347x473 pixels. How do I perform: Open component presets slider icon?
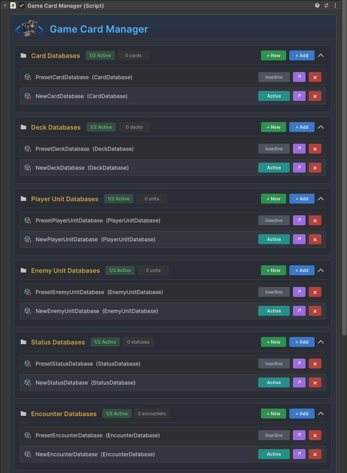(x=326, y=5)
